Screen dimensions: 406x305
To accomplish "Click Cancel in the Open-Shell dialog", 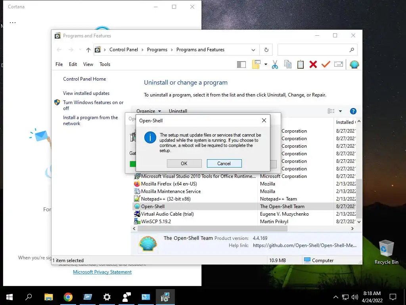I will [x=224, y=163].
